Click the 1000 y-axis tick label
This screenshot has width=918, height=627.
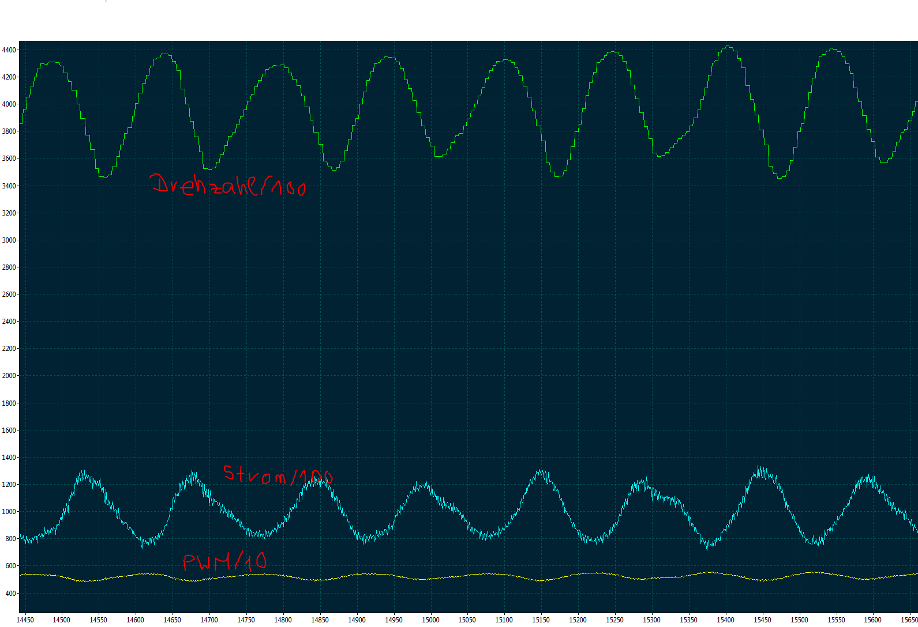click(9, 512)
